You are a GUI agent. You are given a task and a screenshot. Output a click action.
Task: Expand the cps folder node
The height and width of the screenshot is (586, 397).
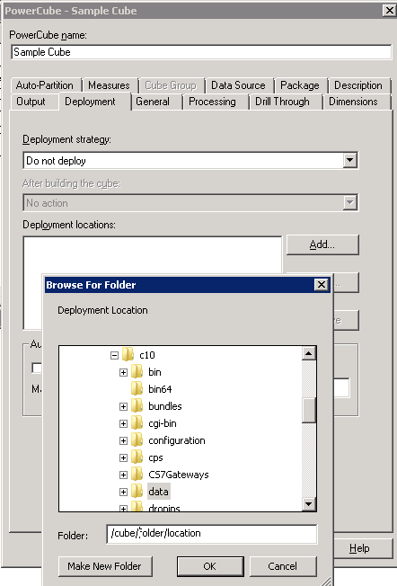point(123,457)
